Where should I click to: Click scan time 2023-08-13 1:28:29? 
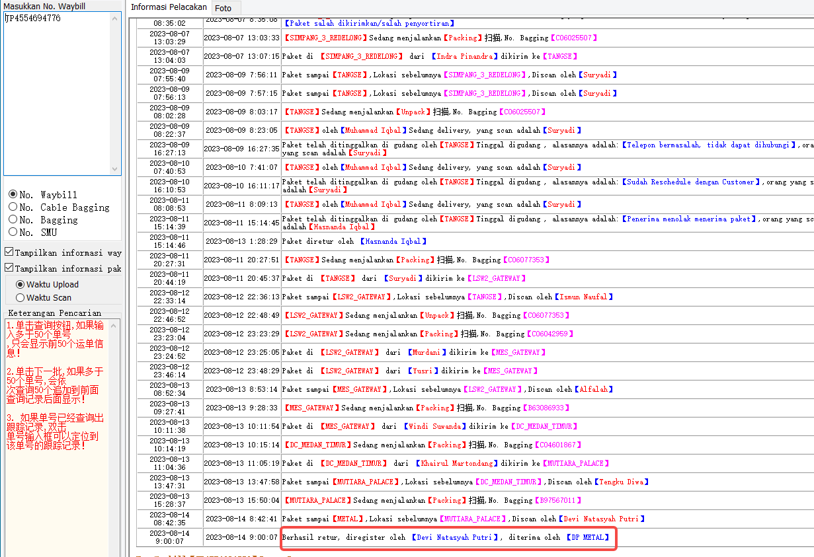click(242, 241)
